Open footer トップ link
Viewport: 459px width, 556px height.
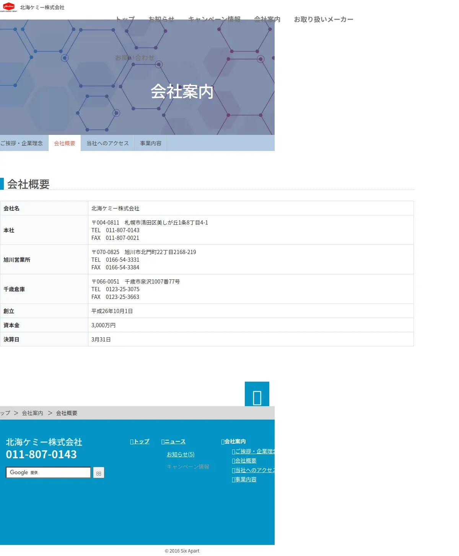tap(140, 441)
